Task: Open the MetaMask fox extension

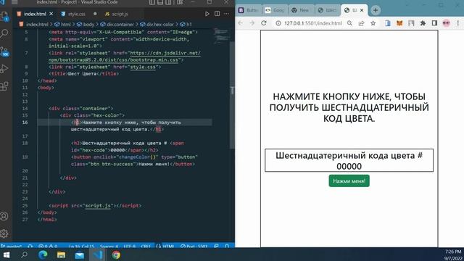Action: coord(399,23)
